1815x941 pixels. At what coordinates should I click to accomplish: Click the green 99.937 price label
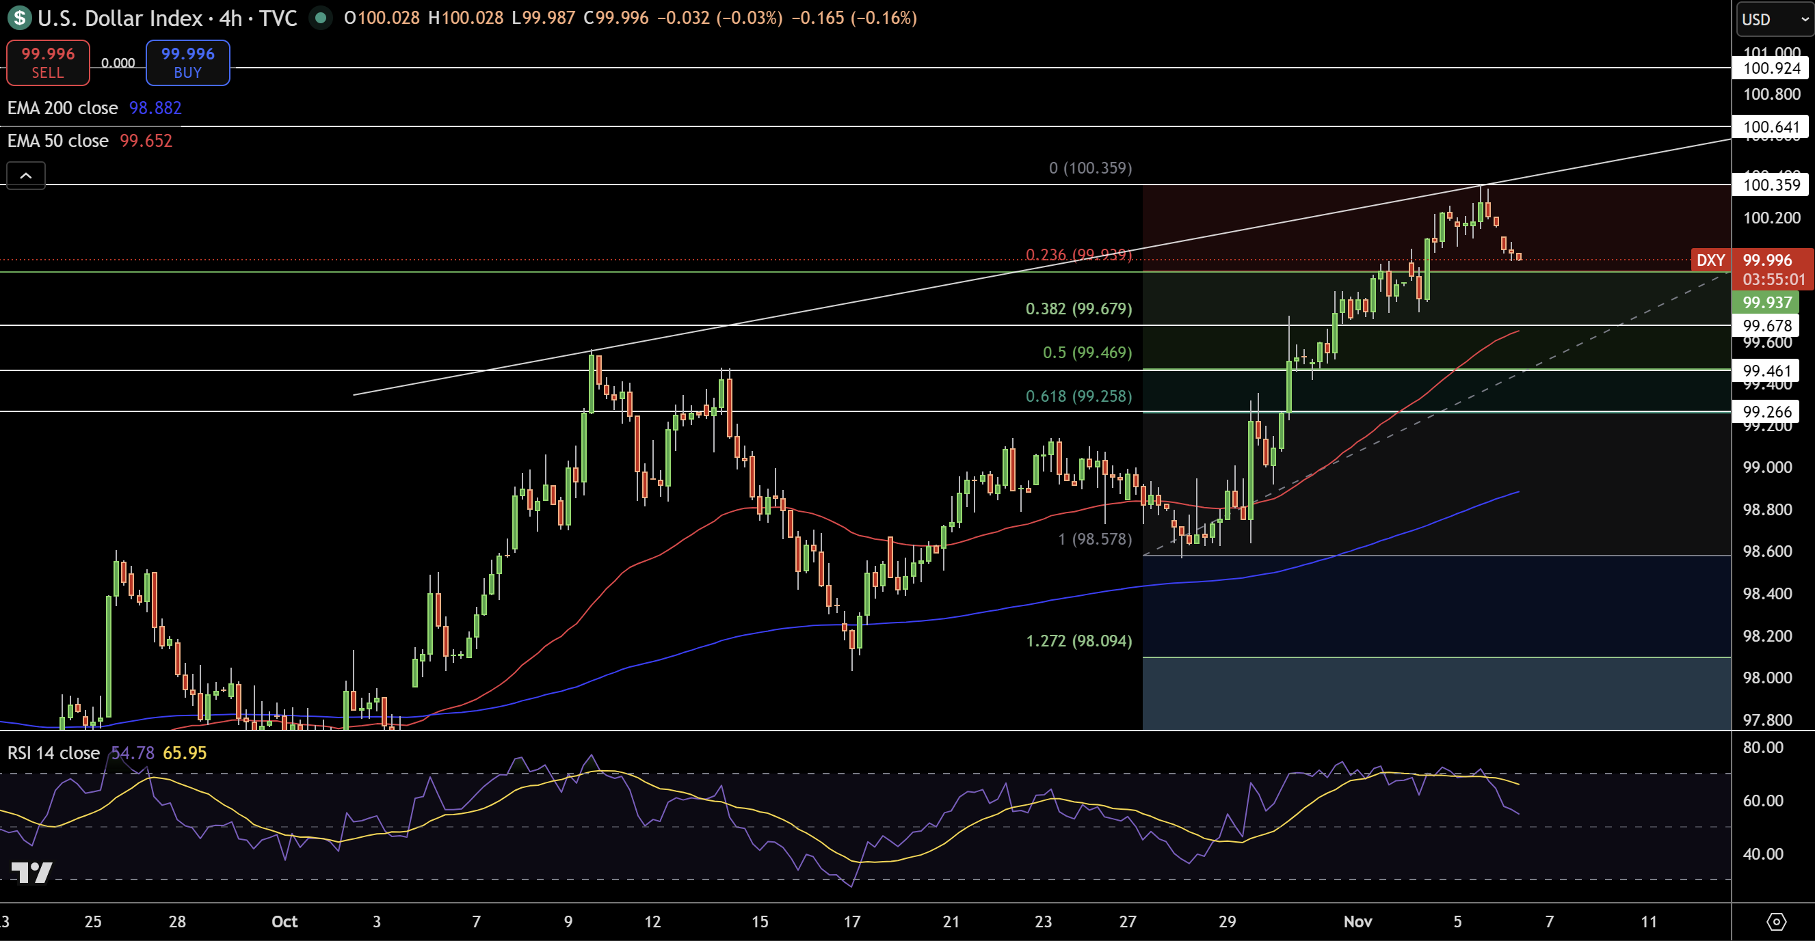click(x=1767, y=303)
